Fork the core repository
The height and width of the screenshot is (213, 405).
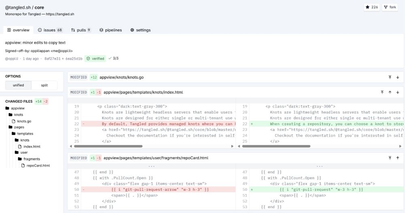click(x=390, y=7)
